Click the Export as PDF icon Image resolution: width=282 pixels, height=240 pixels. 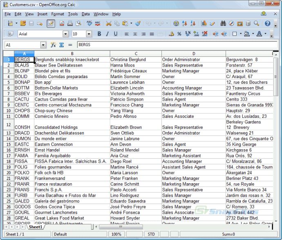[62, 23]
